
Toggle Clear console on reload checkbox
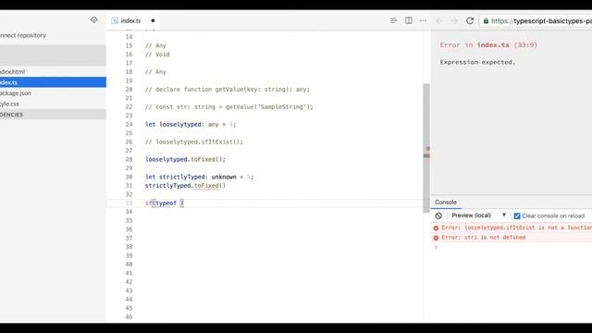pyautogui.click(x=517, y=216)
